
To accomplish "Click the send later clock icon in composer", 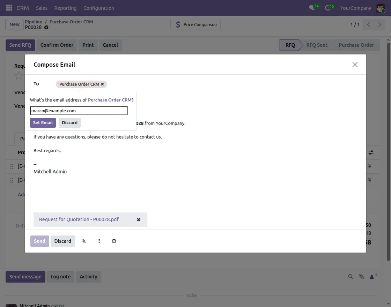I will point(114,241).
